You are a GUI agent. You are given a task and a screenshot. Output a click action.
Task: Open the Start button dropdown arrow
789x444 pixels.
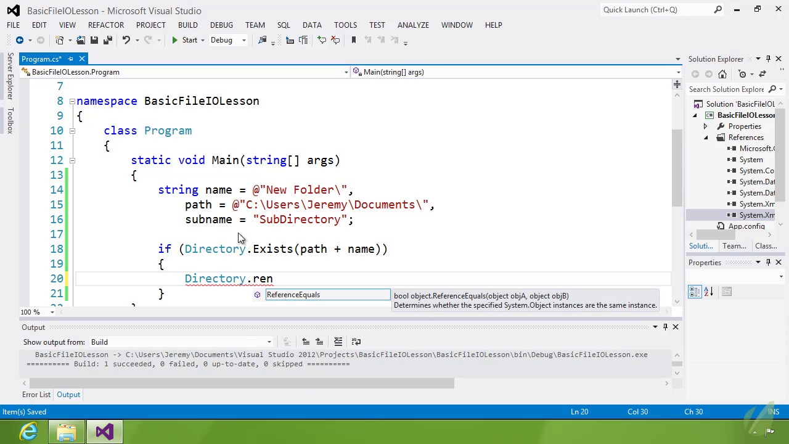pos(202,40)
